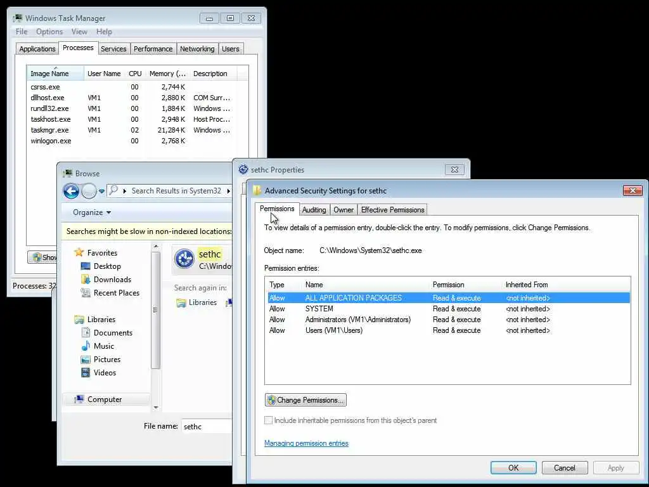The image size is (649, 487).
Task: Click the search magnifier icon in address bar
Action: [114, 190]
